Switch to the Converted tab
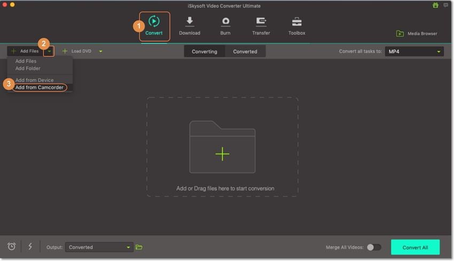Screen dimensions: 454x261 (x=245, y=51)
